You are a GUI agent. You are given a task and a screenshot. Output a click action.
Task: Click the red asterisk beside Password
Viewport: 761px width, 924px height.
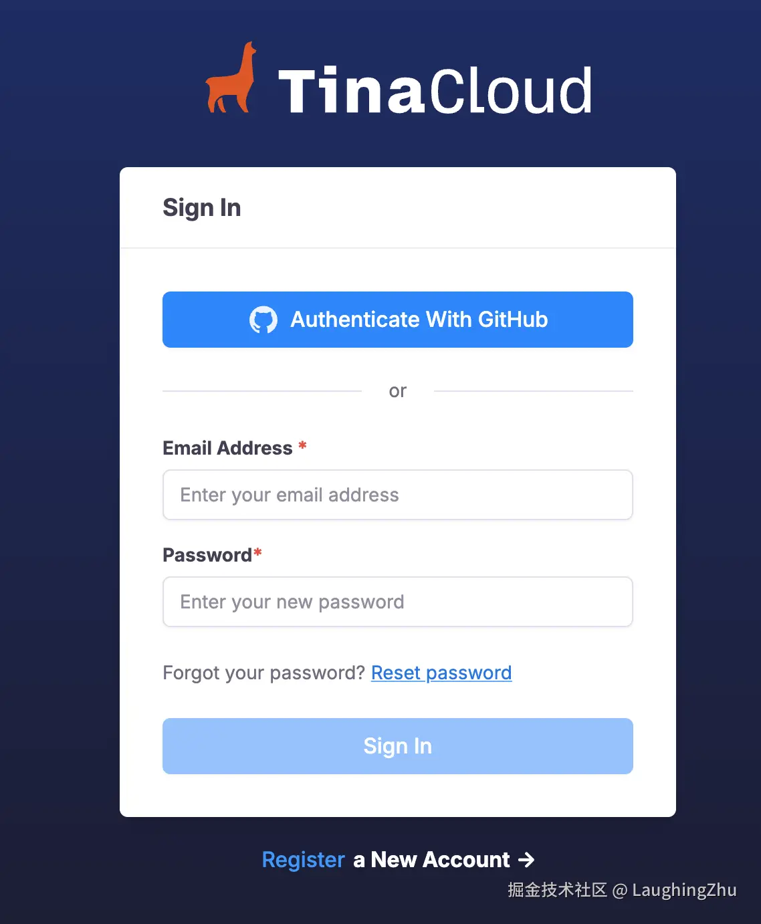point(257,553)
